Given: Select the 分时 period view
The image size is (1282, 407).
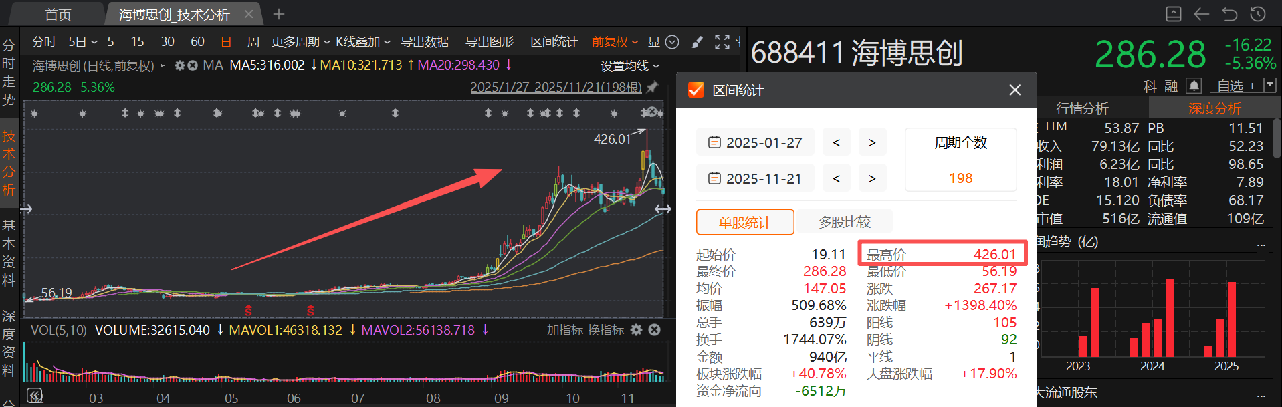Looking at the screenshot, I should tap(43, 42).
